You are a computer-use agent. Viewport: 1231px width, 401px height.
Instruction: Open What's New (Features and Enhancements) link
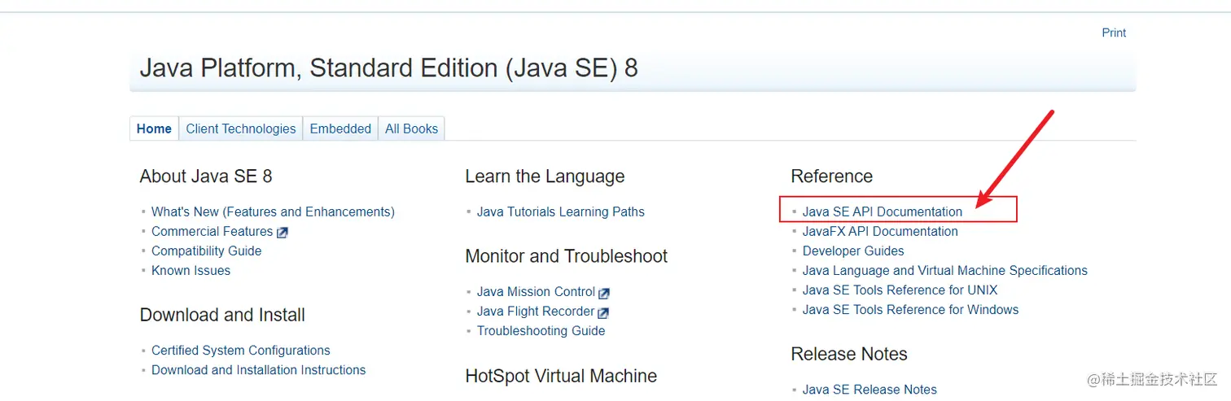273,211
